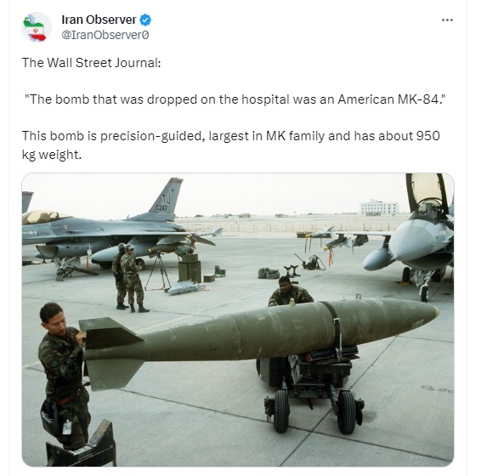This screenshot has width=481, height=476.
Task: Click the crouching soldier behind the bomb
Action: click(x=290, y=292)
